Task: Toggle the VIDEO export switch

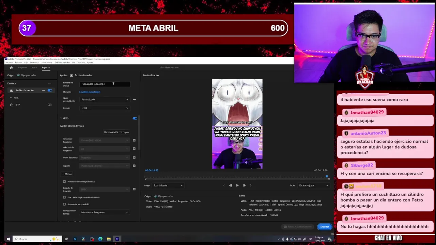Action: [x=135, y=118]
